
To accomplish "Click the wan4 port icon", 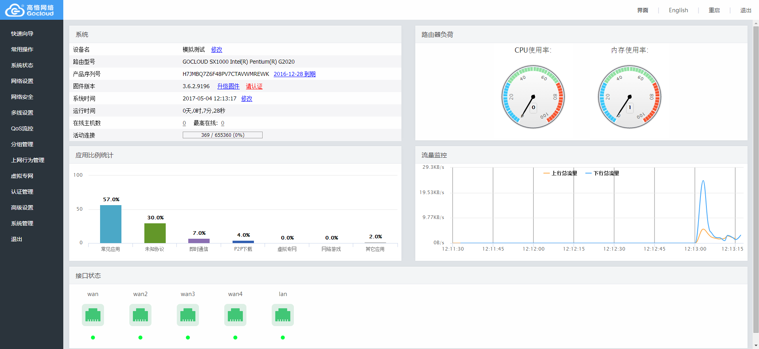I will click(235, 315).
